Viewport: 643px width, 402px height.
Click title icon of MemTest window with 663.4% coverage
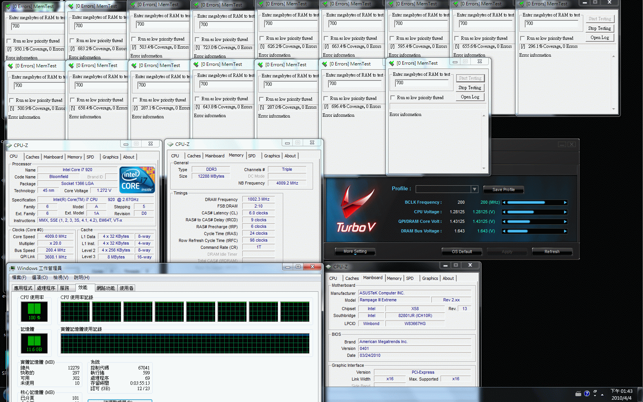(325, 4)
